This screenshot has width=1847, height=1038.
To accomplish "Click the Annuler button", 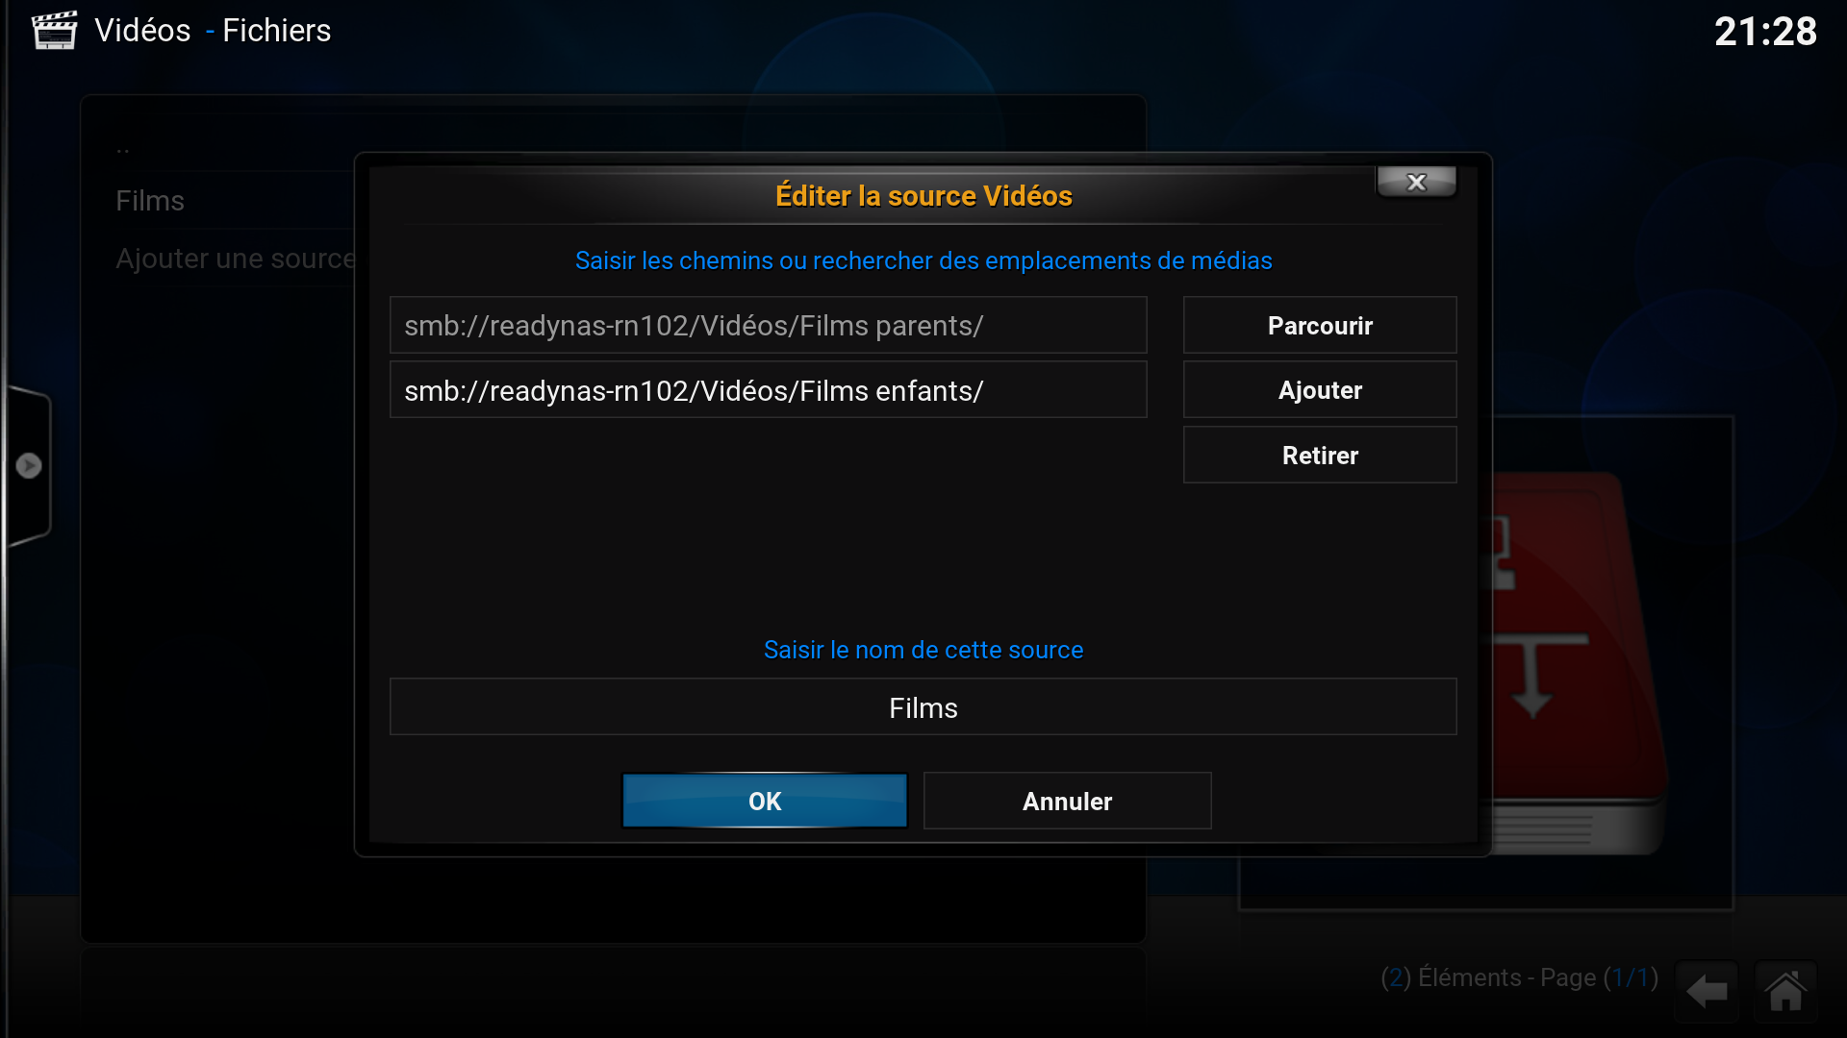I will pyautogui.click(x=1067, y=801).
